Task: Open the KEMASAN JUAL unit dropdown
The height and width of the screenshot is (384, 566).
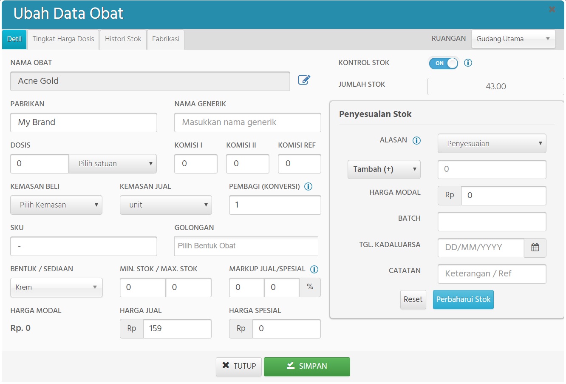Action: (166, 205)
